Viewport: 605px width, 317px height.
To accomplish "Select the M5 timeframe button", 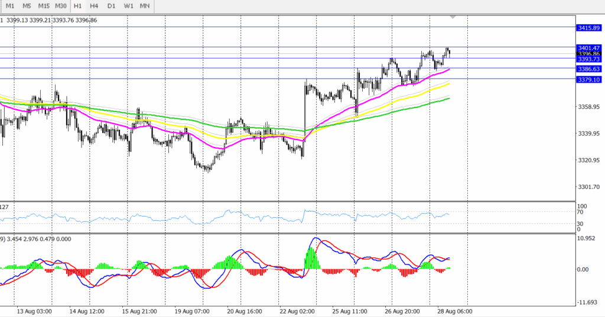I will 27,6.
